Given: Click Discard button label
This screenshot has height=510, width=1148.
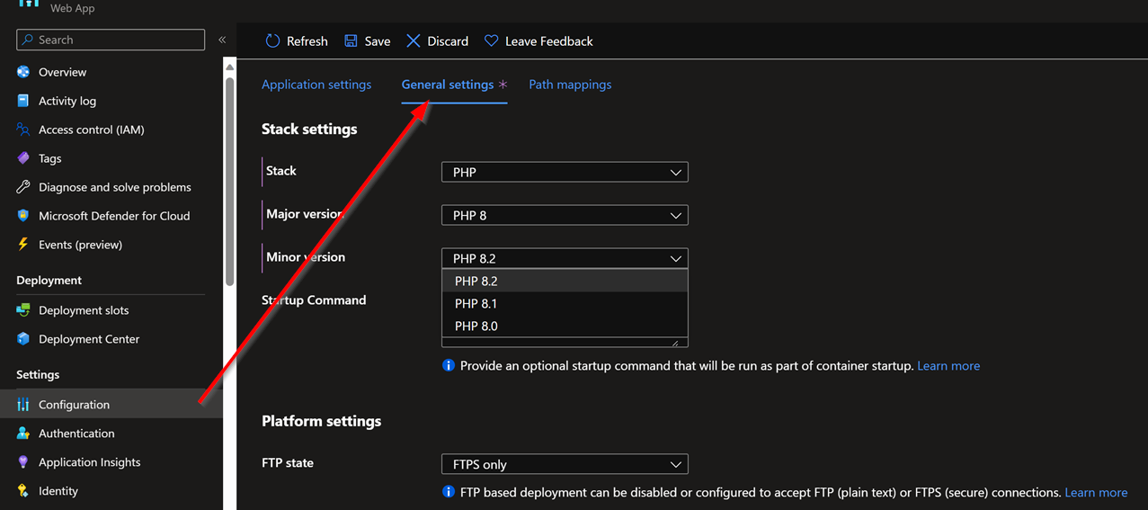Looking at the screenshot, I should [x=448, y=41].
